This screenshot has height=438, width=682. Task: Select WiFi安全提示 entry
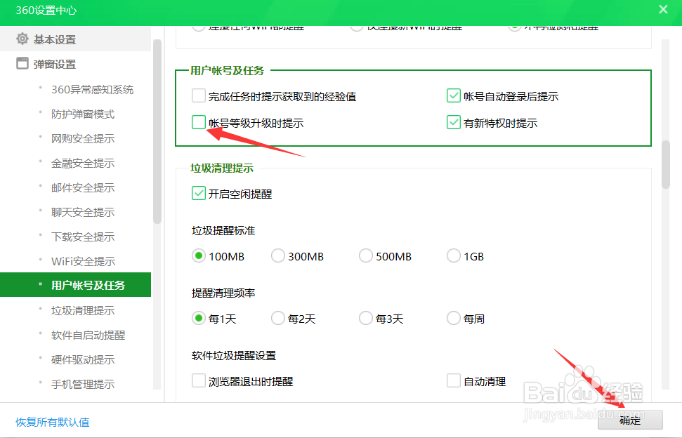[83, 262]
